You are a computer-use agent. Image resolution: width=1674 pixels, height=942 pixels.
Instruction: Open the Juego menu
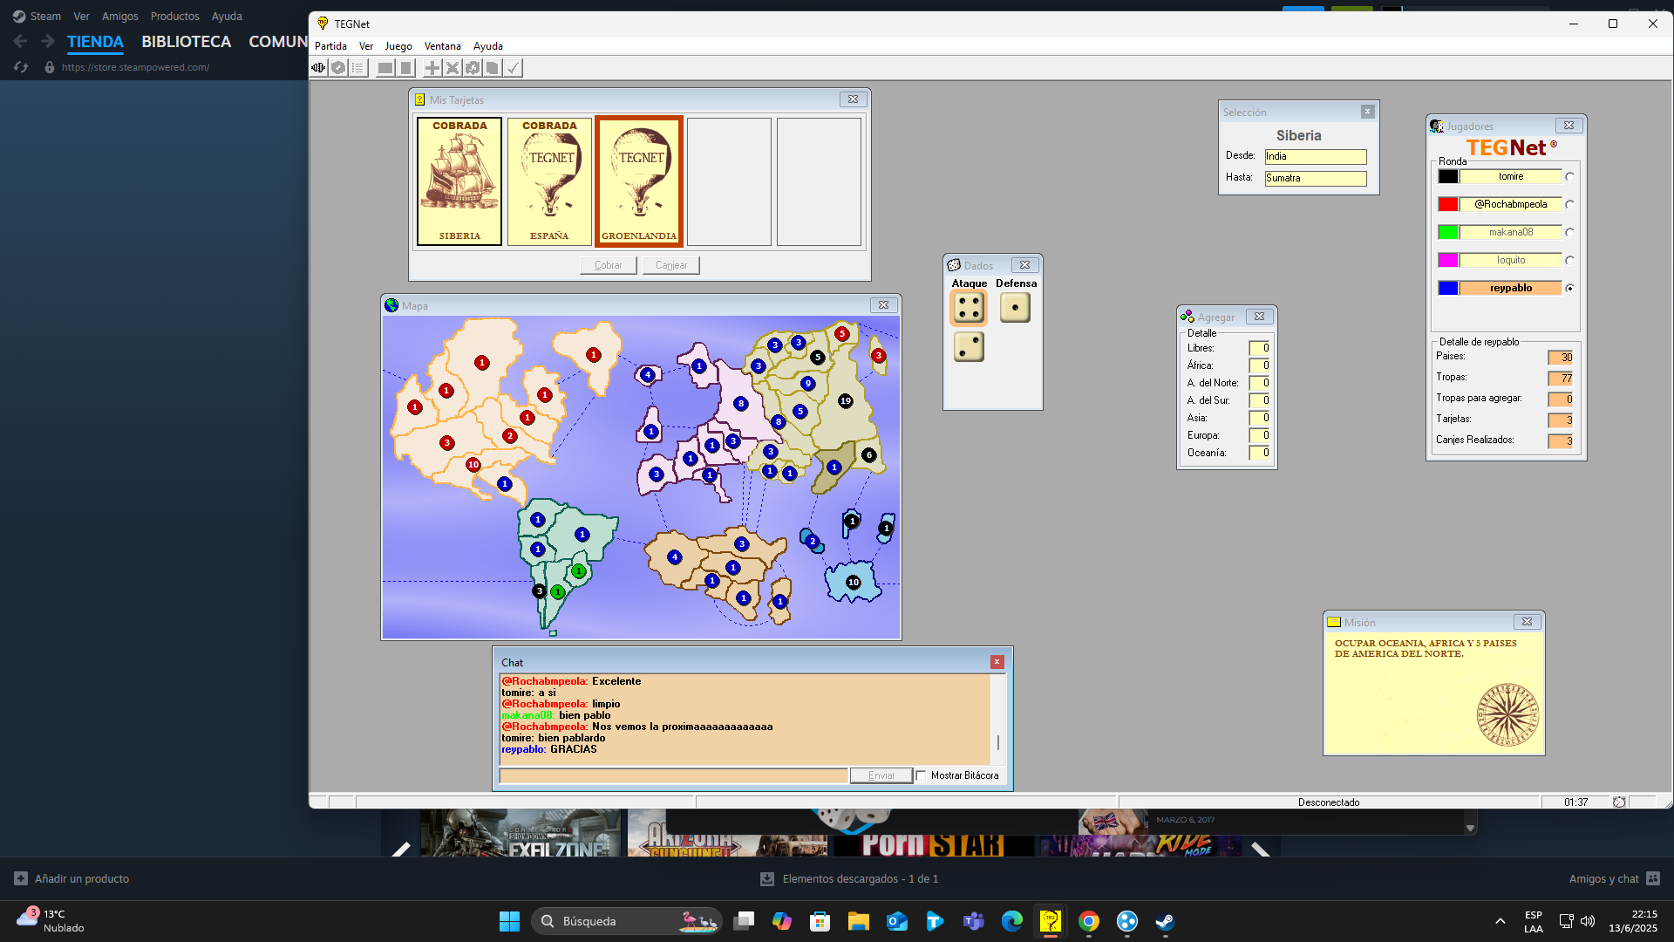tap(398, 46)
